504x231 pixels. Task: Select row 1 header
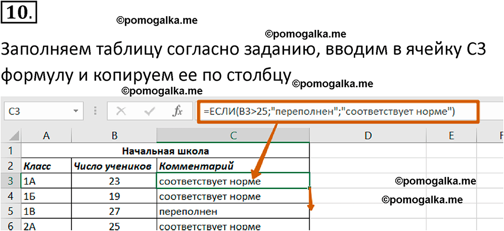click(x=10, y=150)
